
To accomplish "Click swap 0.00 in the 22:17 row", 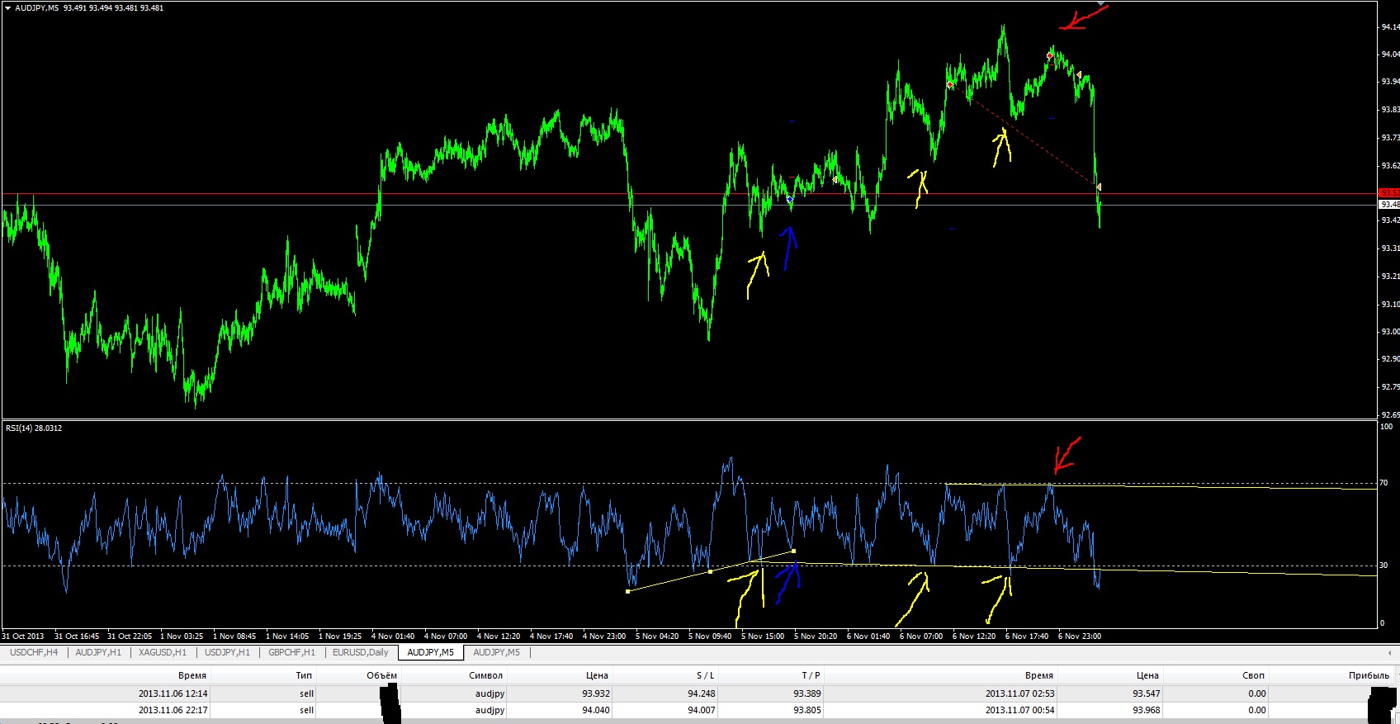I will (1256, 710).
